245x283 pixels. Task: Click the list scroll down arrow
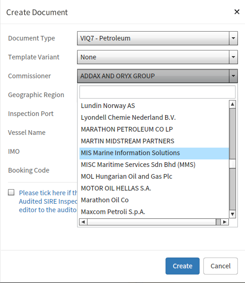[232, 214]
